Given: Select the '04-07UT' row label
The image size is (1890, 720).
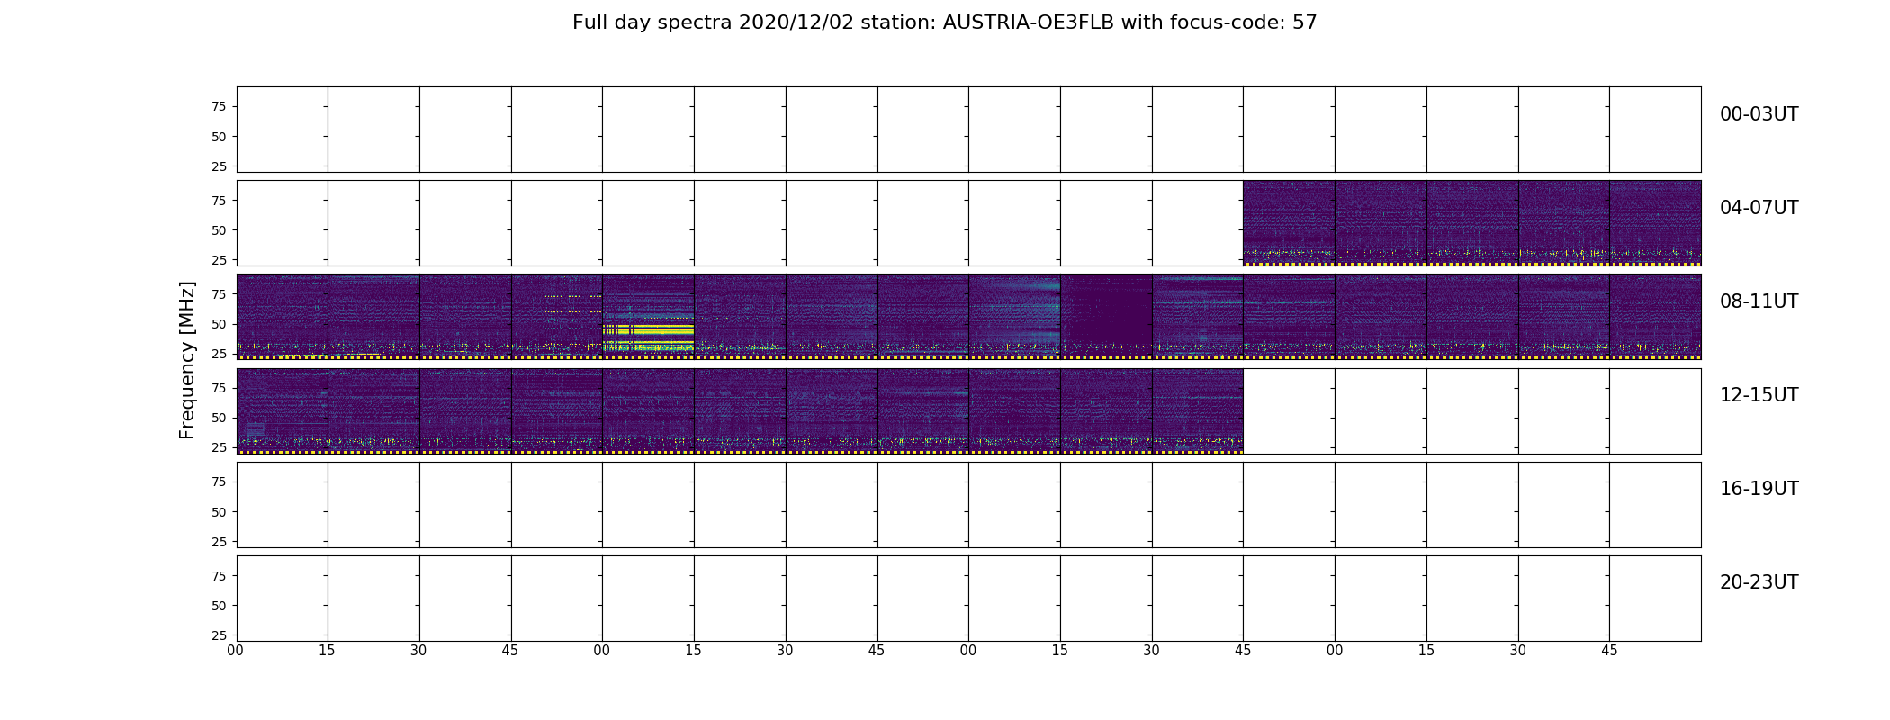Looking at the screenshot, I should coord(1759,208).
